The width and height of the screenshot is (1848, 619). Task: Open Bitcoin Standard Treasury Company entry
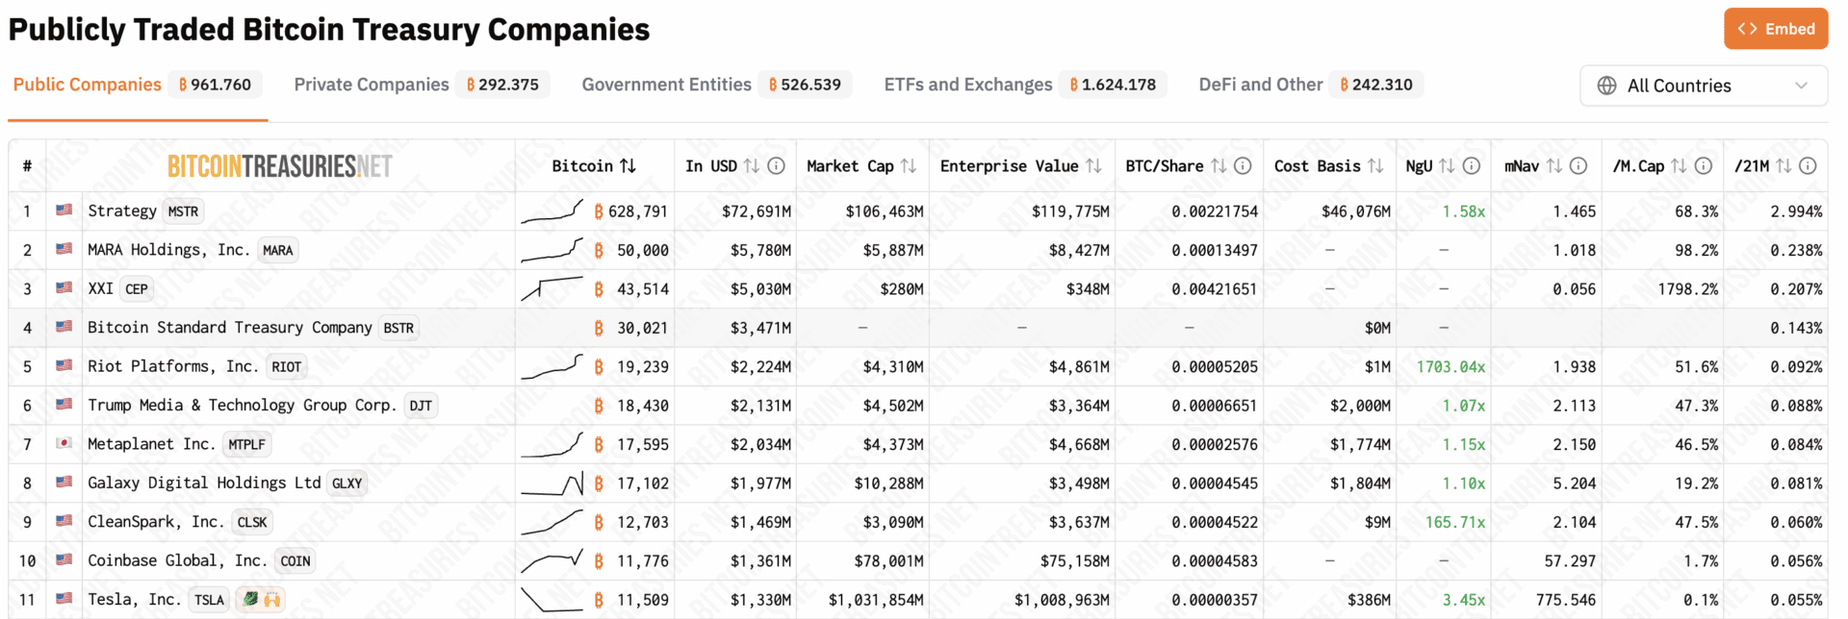229,328
